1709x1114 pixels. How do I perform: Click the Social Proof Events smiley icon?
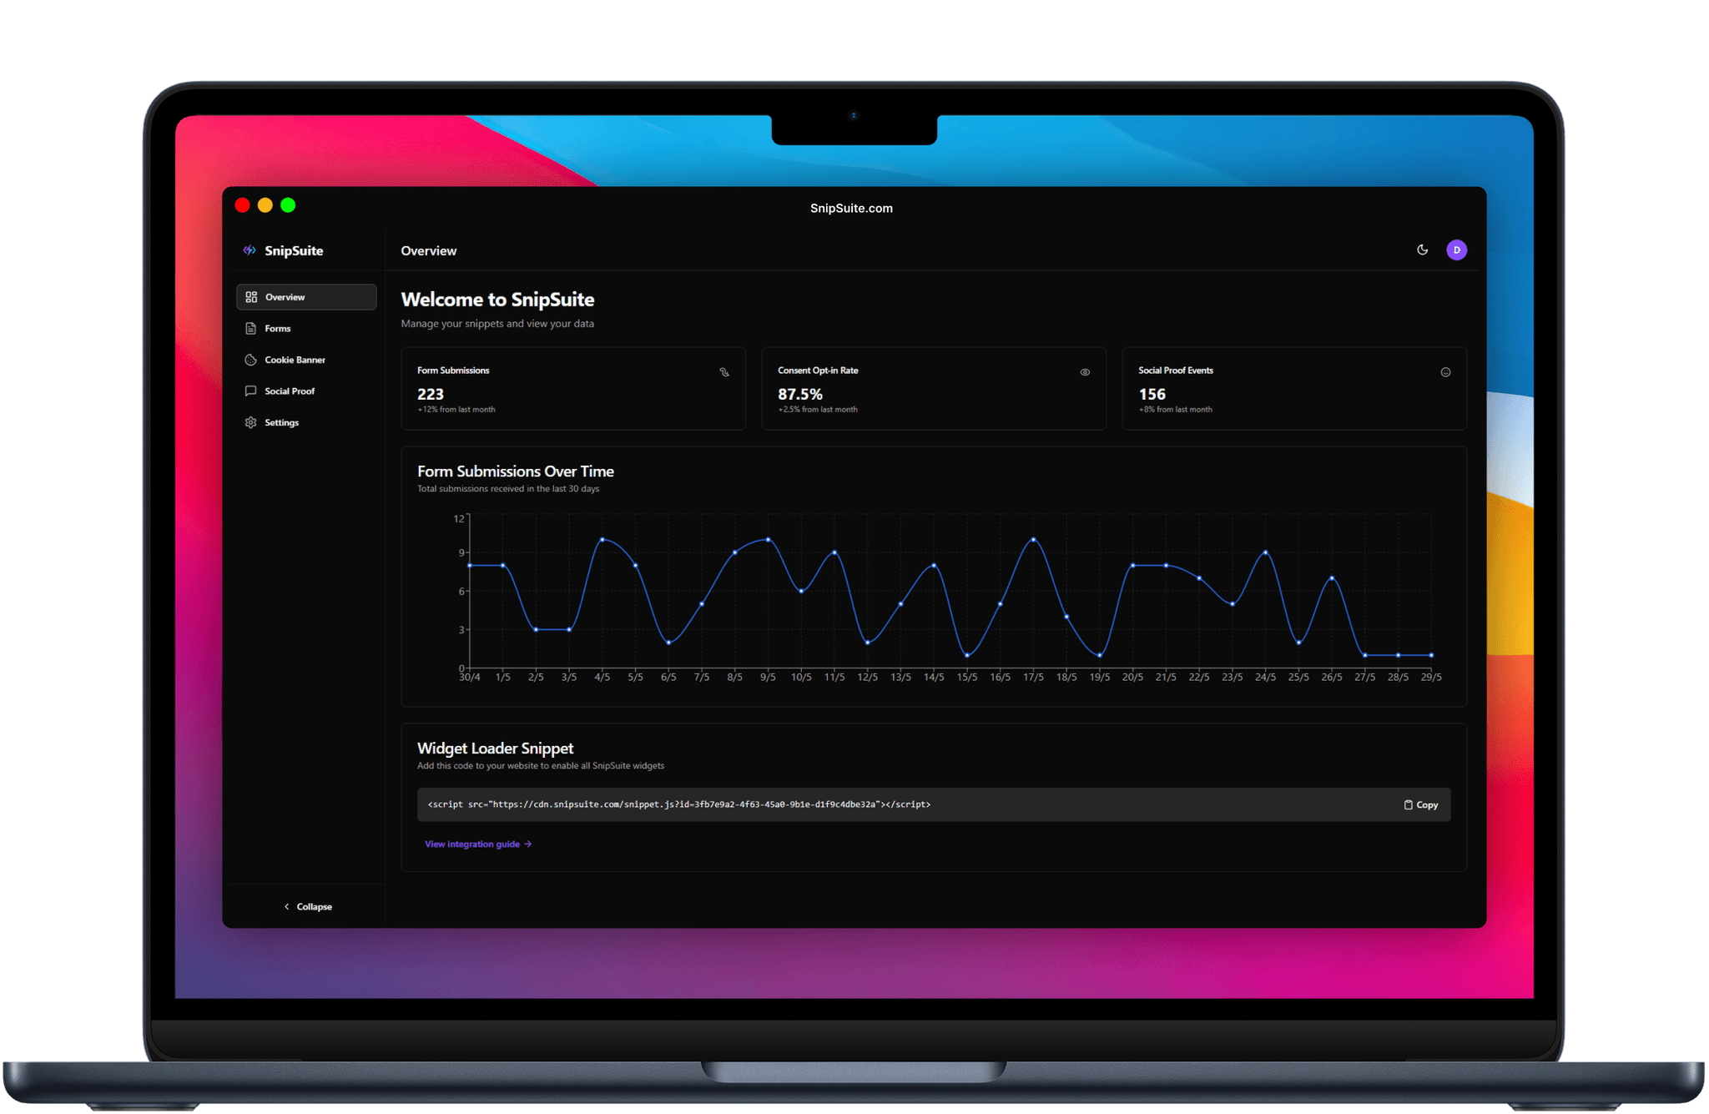click(x=1445, y=372)
